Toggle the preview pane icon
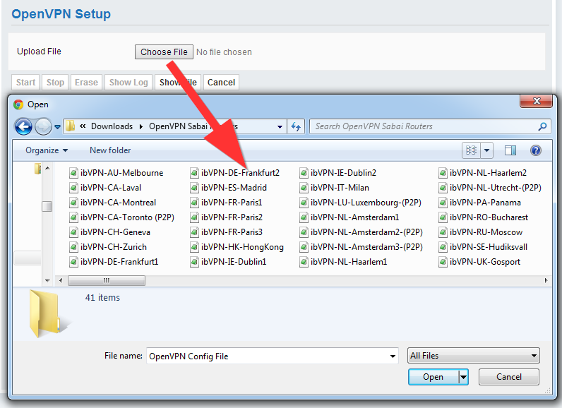The height and width of the screenshot is (408, 562). point(510,150)
